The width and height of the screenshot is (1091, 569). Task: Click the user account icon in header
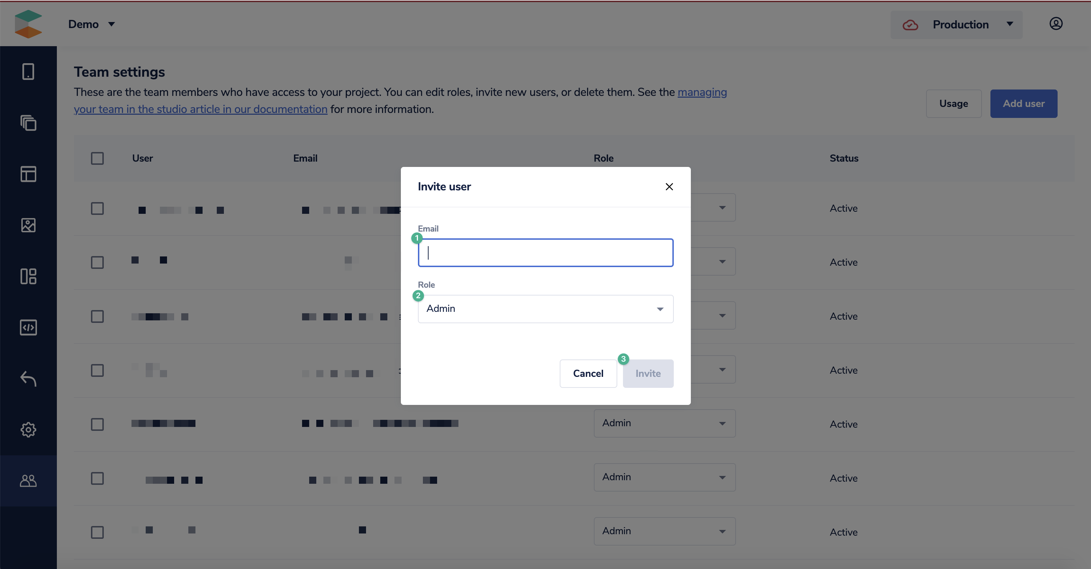1055,24
